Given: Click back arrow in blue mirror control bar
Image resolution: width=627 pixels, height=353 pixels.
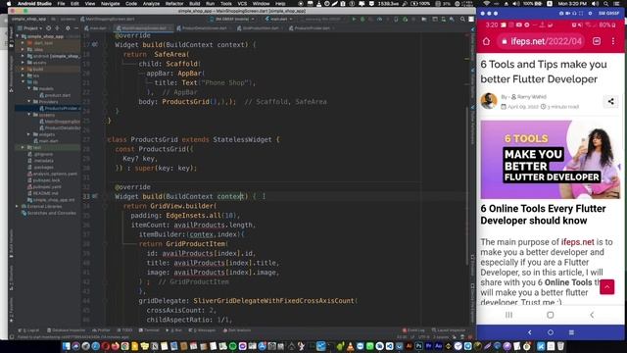Looking at the screenshot, I should 529,332.
